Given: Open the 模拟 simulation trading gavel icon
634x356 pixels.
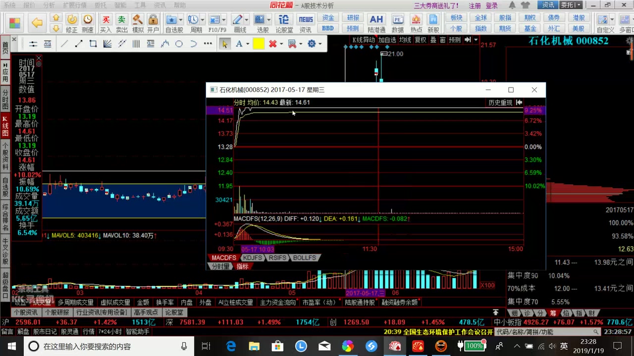Looking at the screenshot, I should (138, 23).
